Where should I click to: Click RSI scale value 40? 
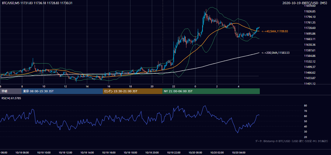tap(306, 126)
